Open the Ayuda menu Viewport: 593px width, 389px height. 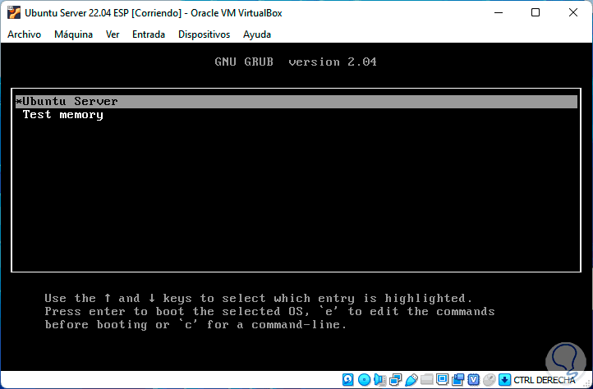pos(257,34)
